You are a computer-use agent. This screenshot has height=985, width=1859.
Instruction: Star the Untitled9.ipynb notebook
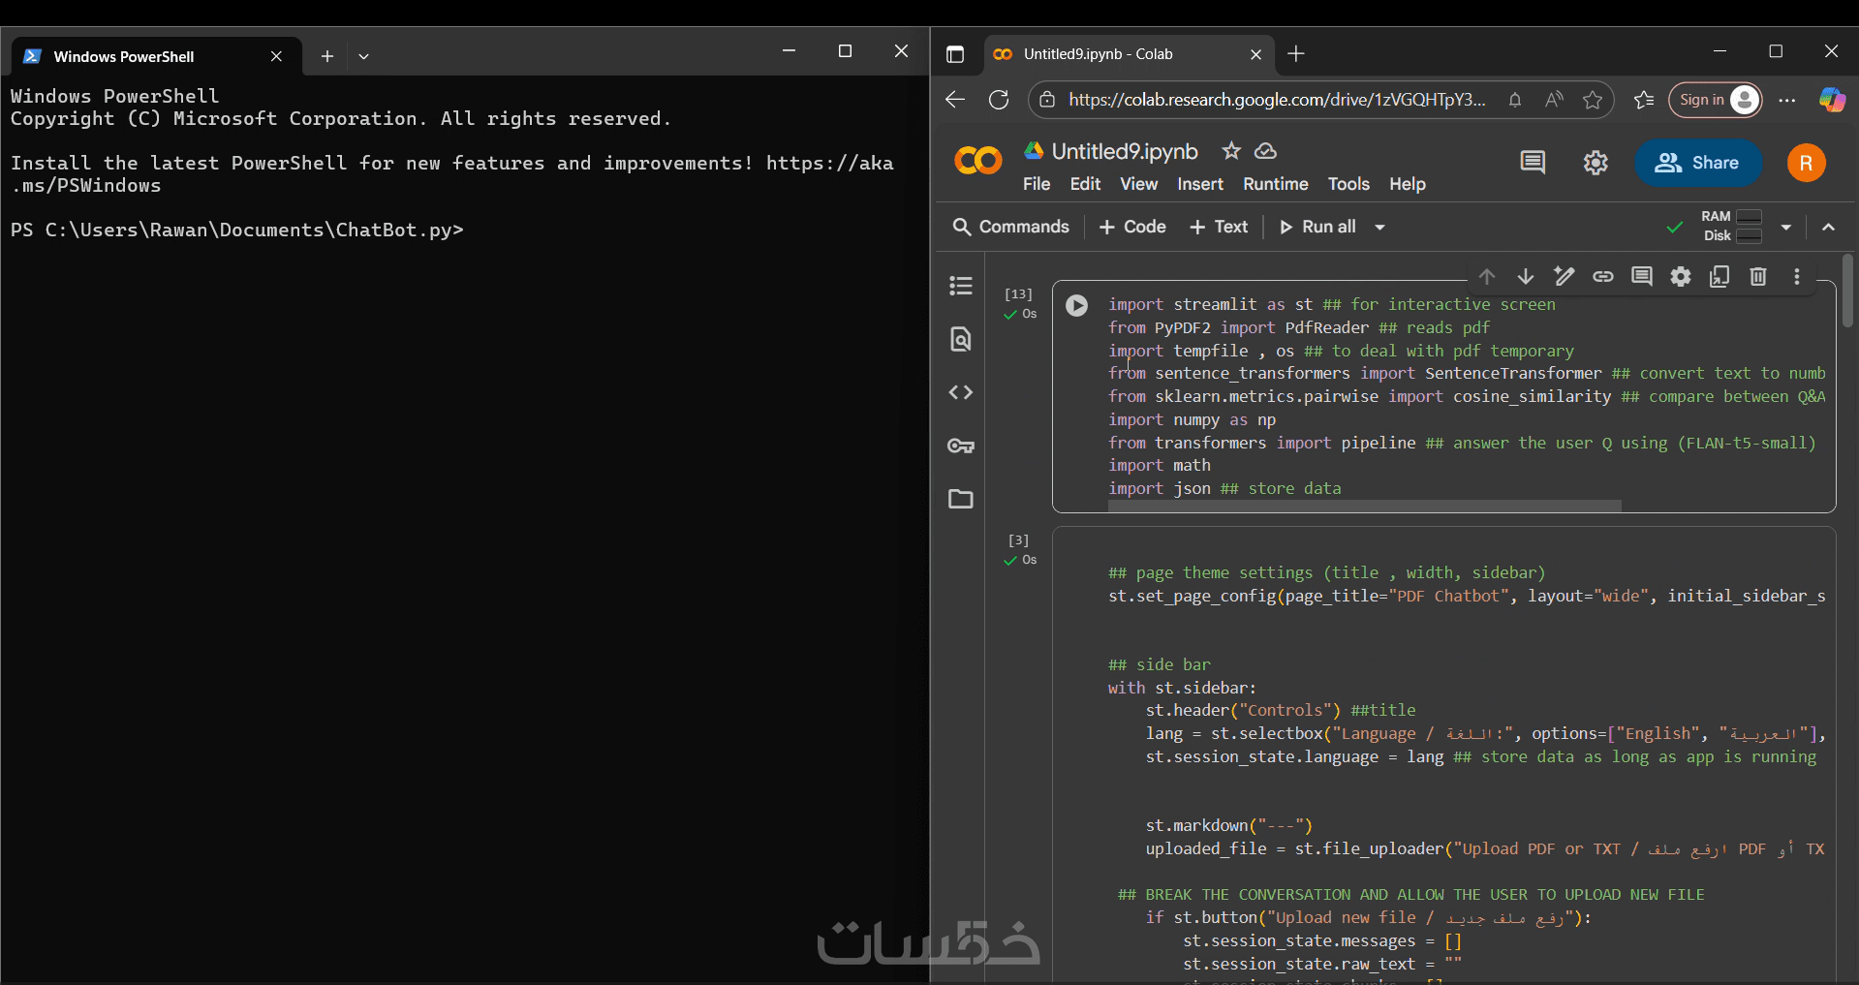[x=1231, y=151]
